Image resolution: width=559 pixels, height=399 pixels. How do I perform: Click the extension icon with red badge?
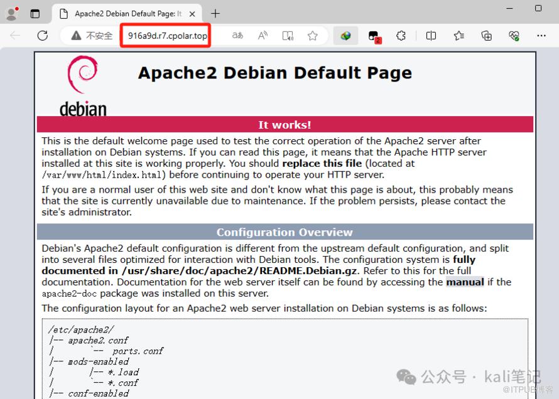point(374,36)
